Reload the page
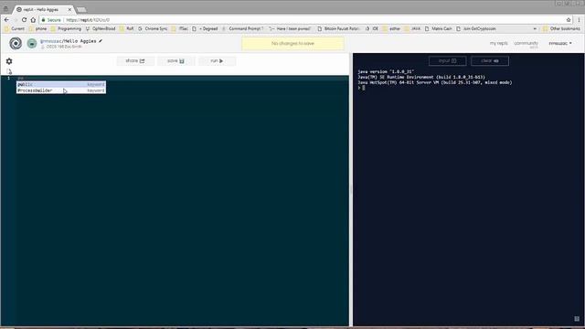This screenshot has width=585, height=329. [x=25, y=20]
